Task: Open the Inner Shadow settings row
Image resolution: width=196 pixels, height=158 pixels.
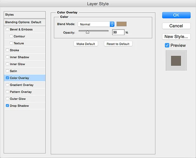Action: click(25, 57)
